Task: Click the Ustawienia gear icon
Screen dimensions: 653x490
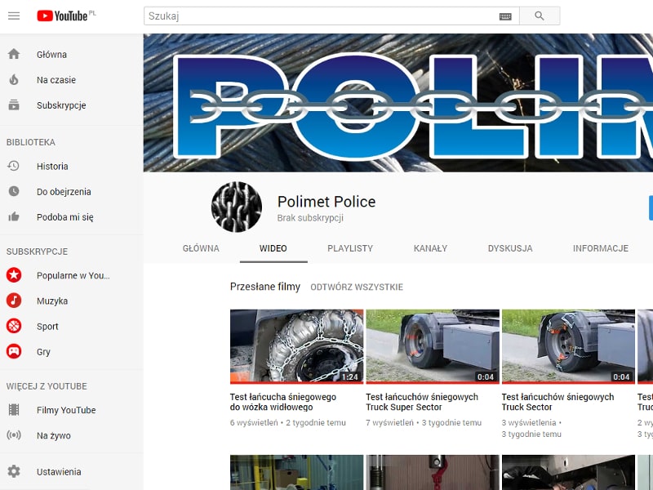Action: (14, 471)
